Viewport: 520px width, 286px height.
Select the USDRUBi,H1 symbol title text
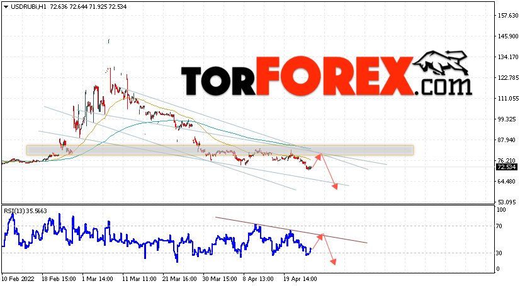[x=28, y=7]
